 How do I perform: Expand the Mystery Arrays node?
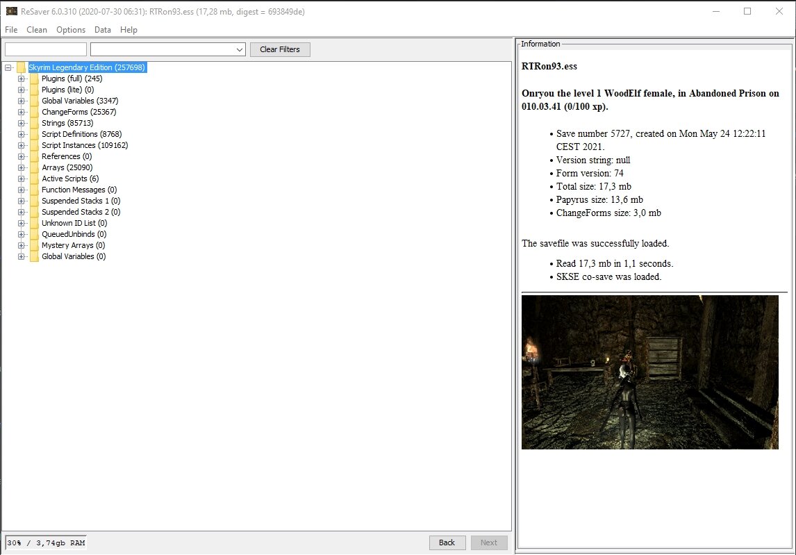(x=22, y=246)
